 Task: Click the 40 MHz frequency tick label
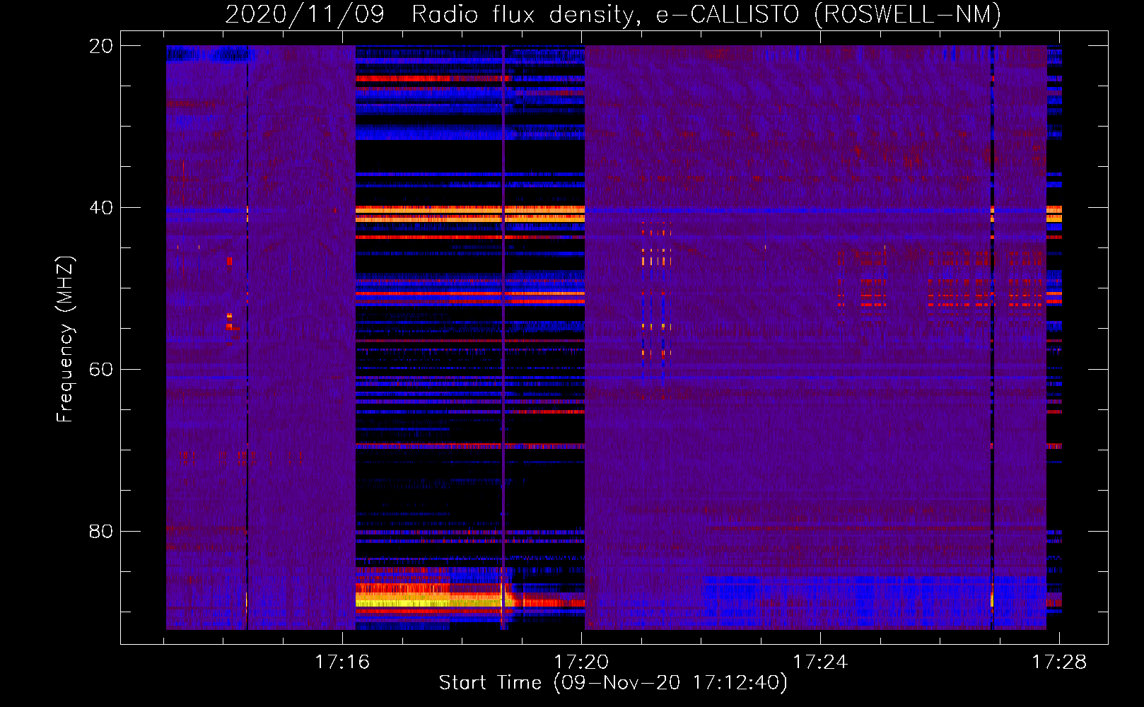101,208
